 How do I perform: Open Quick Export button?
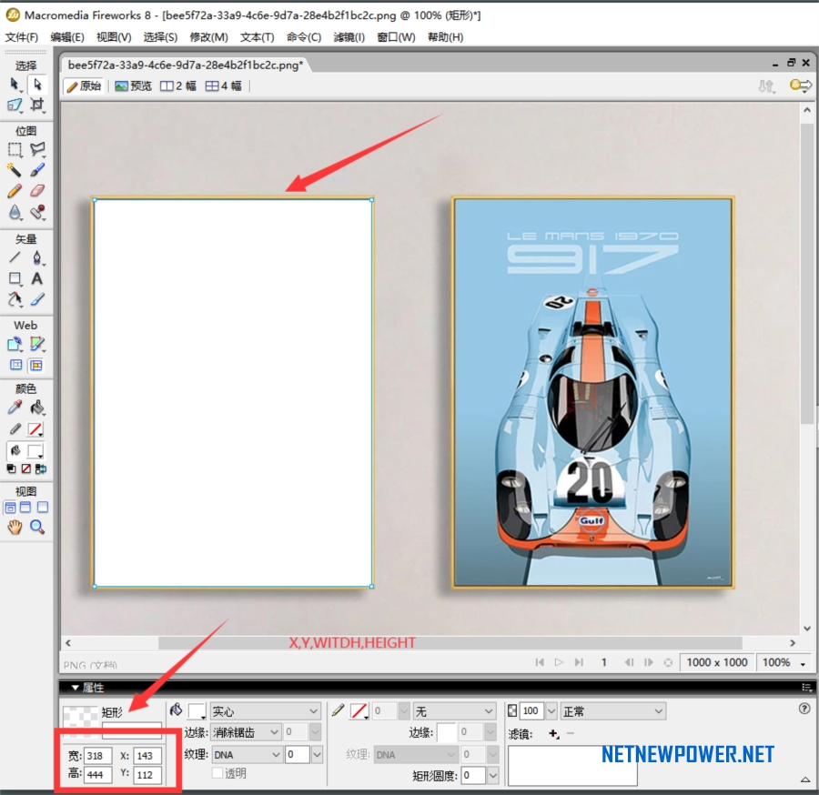click(x=800, y=86)
